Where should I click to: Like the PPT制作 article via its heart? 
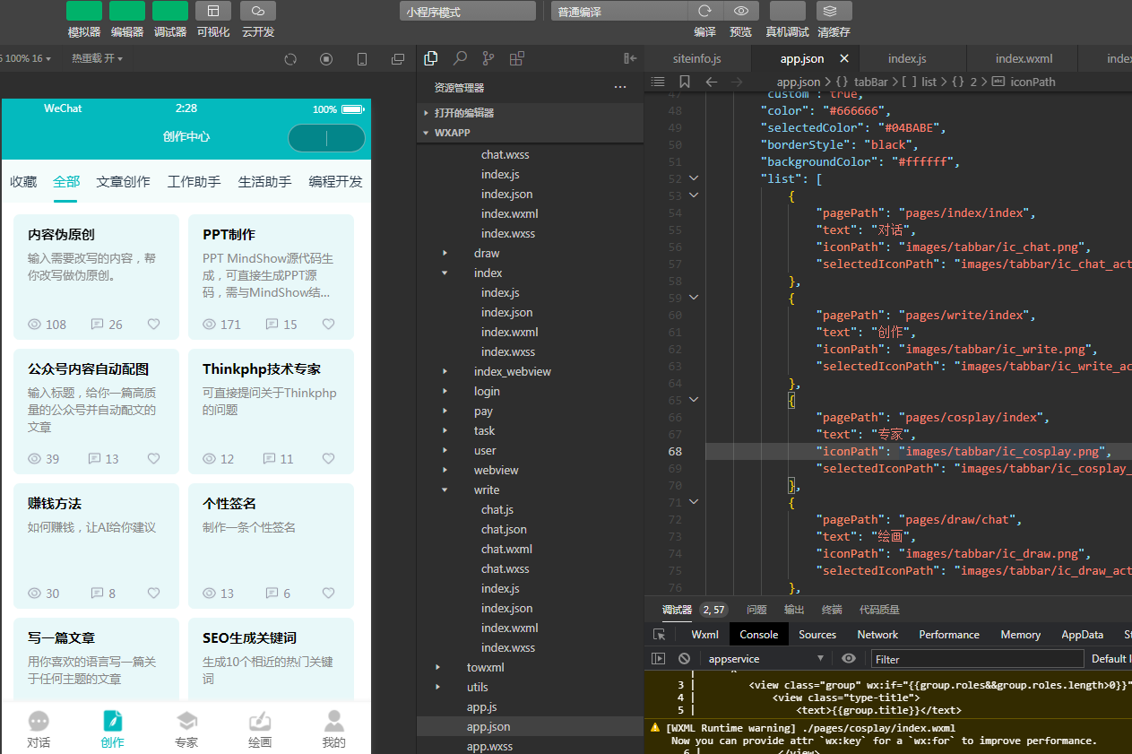(x=328, y=324)
